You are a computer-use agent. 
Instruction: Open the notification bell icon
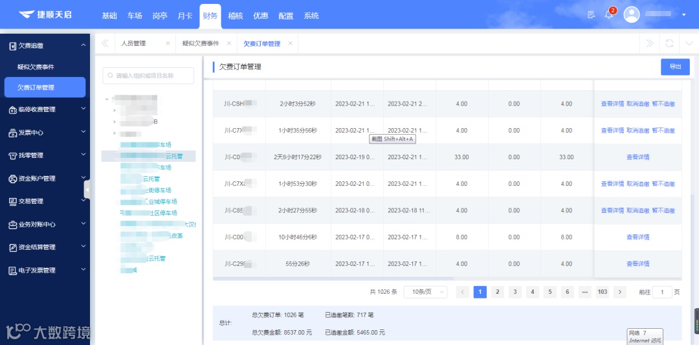pyautogui.click(x=608, y=15)
